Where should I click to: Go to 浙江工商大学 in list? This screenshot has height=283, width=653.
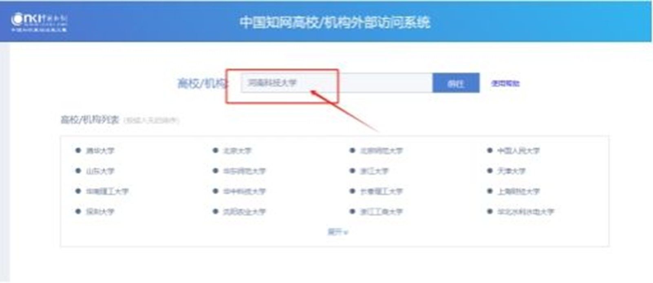pos(381,212)
